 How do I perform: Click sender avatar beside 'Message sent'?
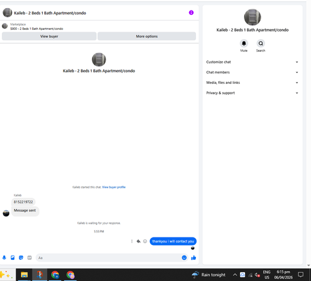[x=6, y=213]
